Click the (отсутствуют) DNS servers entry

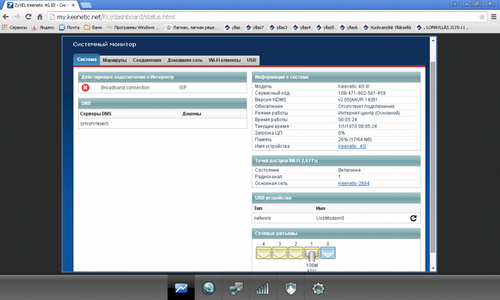[95, 124]
